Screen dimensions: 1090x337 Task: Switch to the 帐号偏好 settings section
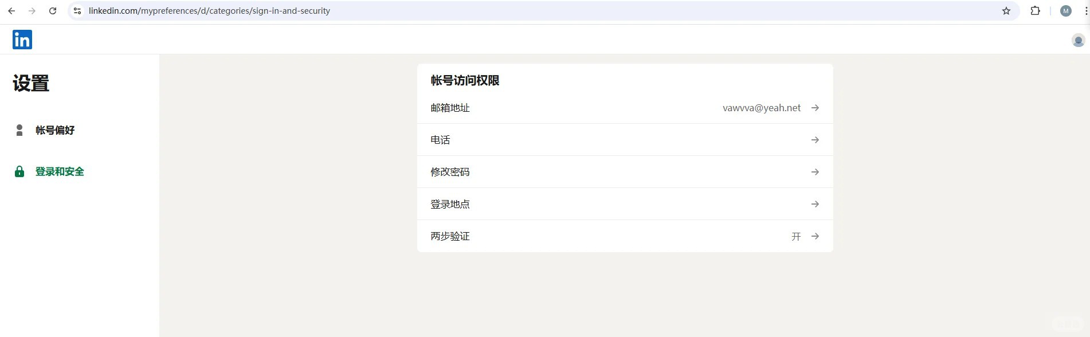[55, 130]
